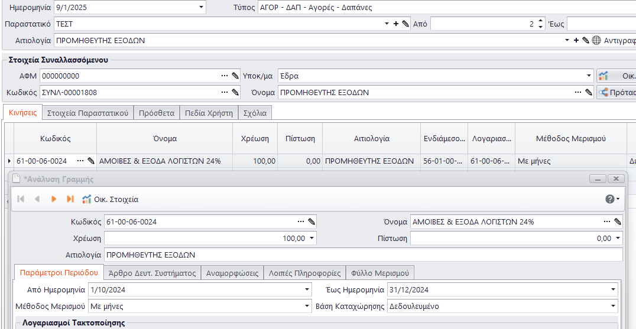
Task: Open ellipsis lookup in the dialog's Όνομα field
Action: point(606,221)
